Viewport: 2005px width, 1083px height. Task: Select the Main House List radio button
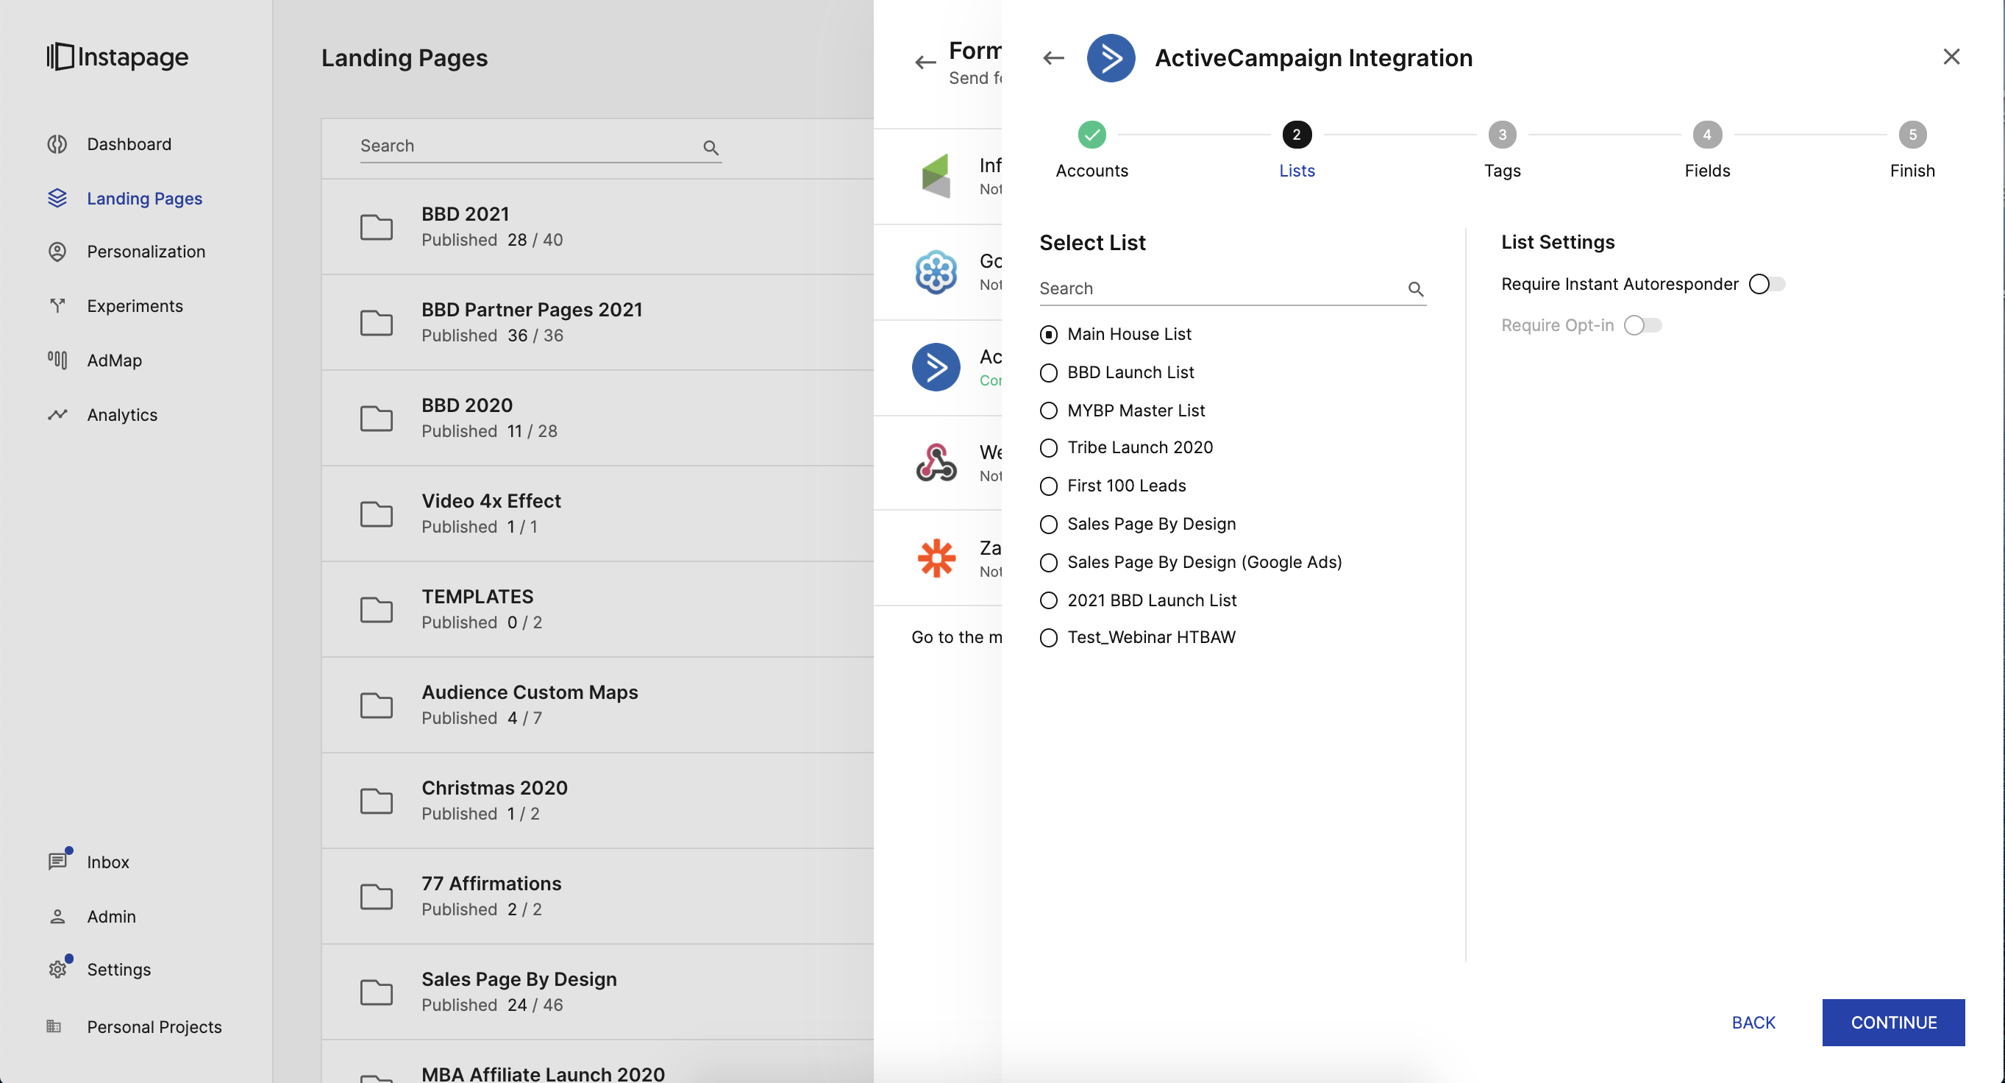[x=1048, y=335]
